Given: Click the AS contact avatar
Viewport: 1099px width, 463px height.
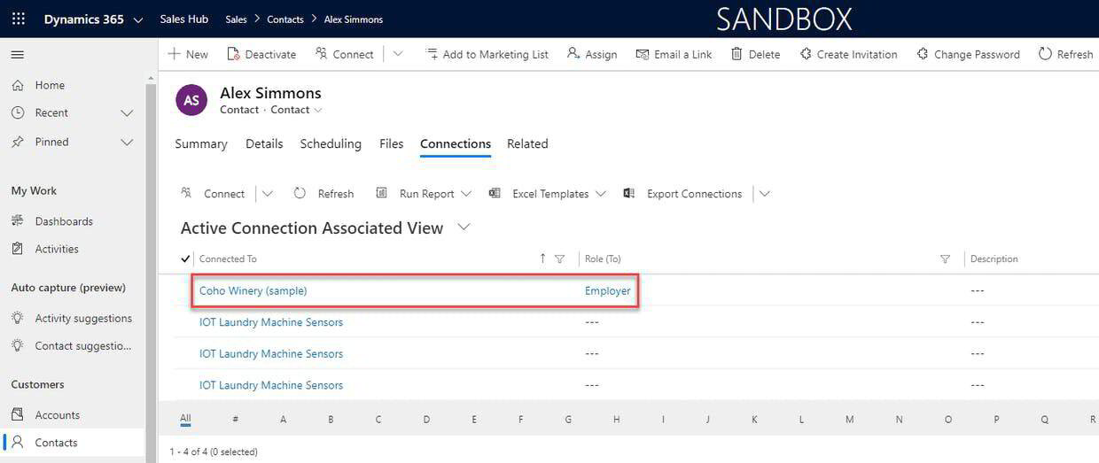Looking at the screenshot, I should 191,100.
